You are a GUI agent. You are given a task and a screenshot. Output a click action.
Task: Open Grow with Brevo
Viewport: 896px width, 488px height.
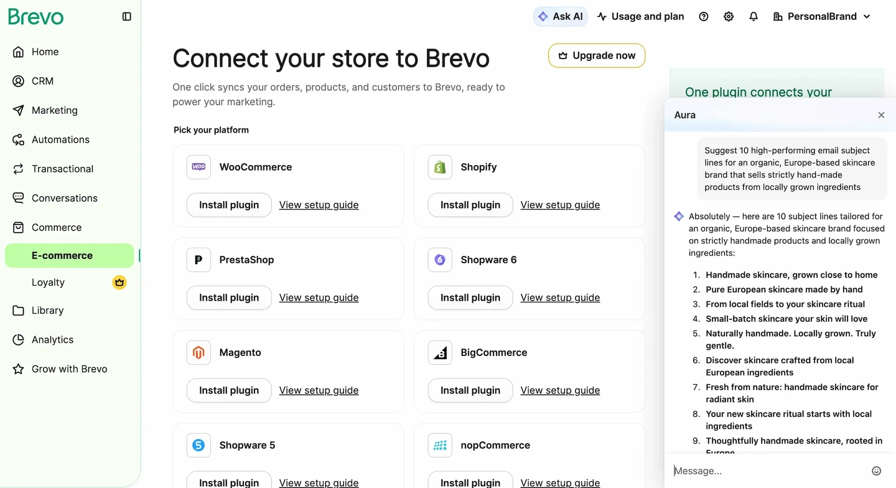[70, 369]
